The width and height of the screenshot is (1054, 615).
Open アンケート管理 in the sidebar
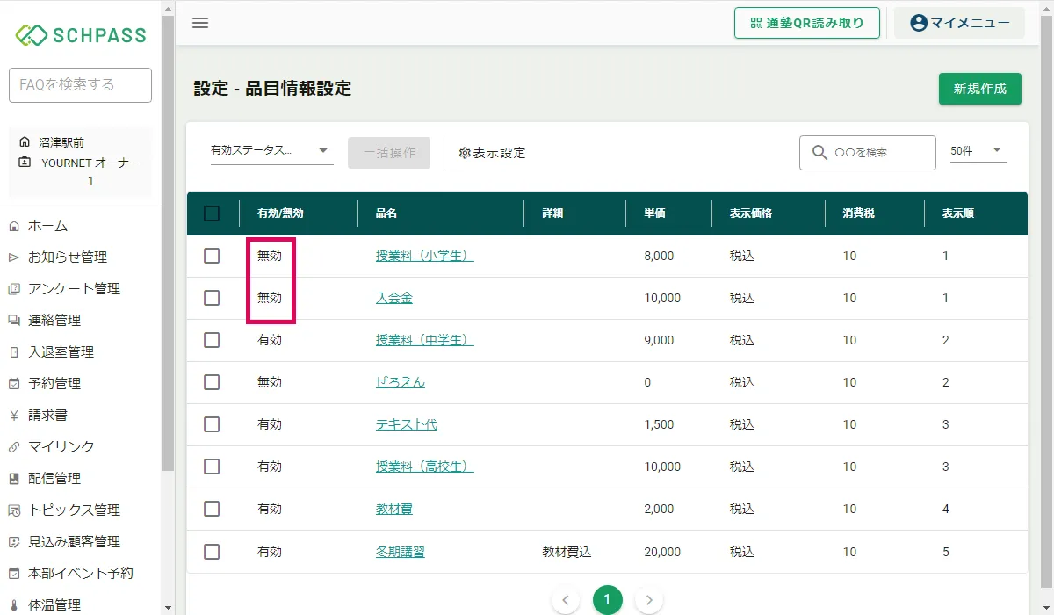(x=74, y=289)
